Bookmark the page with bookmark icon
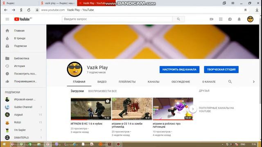 point(246,10)
